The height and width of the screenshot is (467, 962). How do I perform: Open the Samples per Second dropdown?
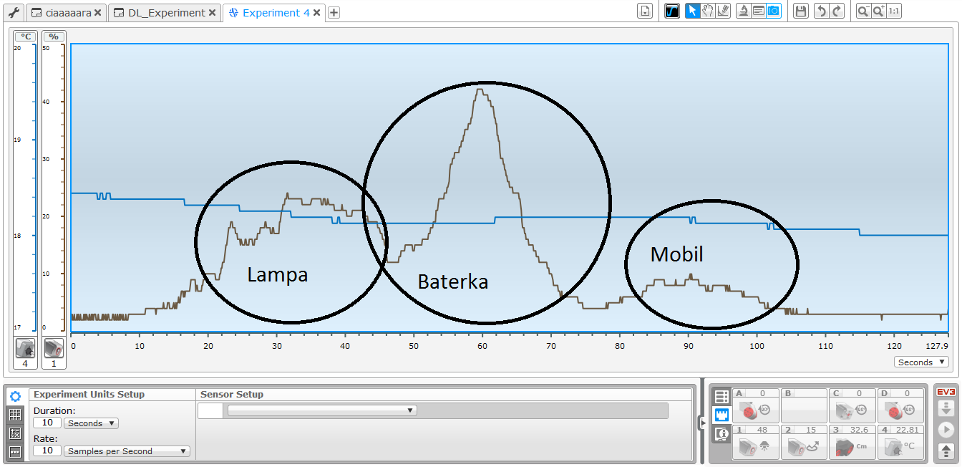click(127, 451)
